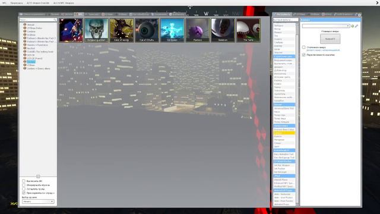Click tool list scrollbar down arrow
380x214 pixels.
pos(297,204)
